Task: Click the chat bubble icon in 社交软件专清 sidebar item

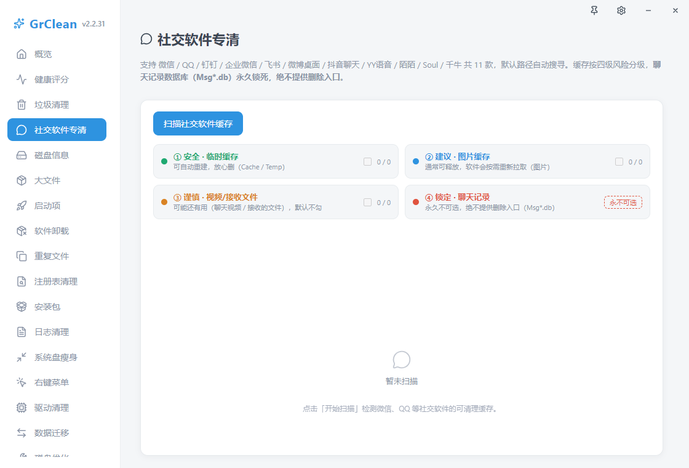Action: point(22,130)
